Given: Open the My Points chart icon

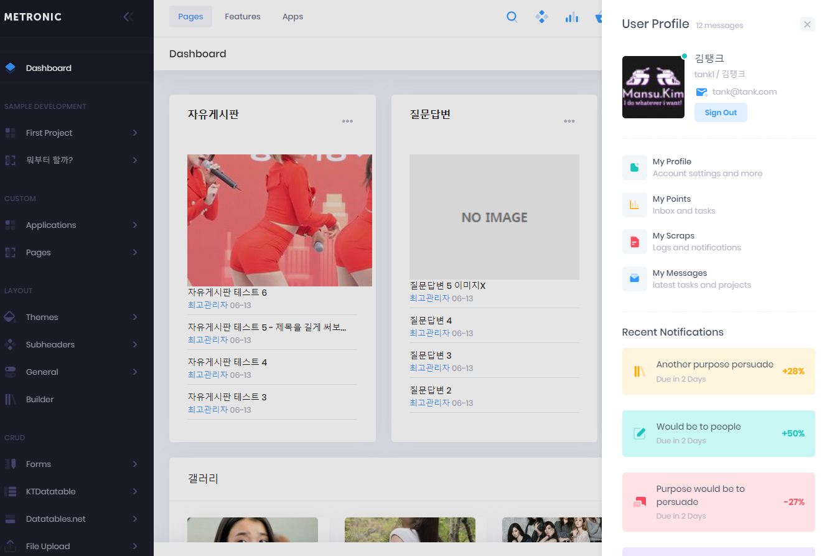Looking at the screenshot, I should [634, 205].
